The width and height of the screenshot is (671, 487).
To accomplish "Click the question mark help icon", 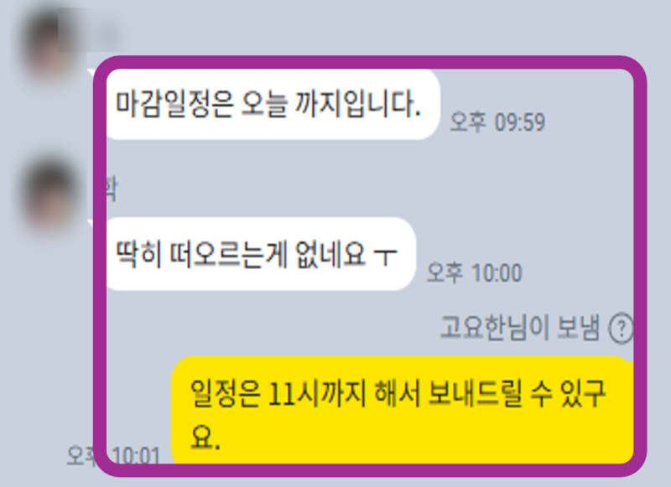I will [621, 329].
